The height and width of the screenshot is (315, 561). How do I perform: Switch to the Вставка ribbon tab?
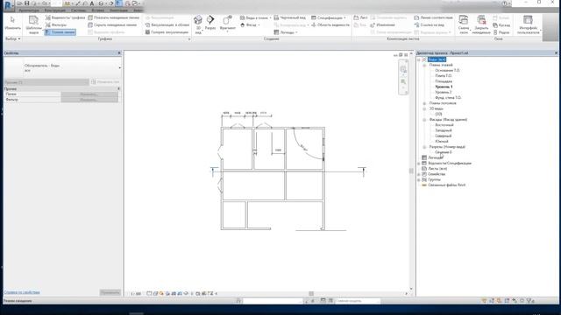[97, 10]
